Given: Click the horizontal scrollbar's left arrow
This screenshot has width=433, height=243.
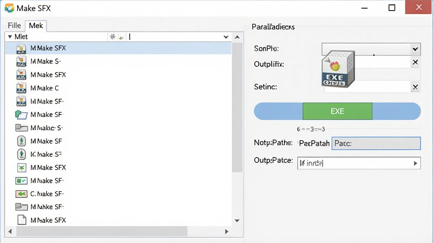Looking at the screenshot, I should coord(10,232).
